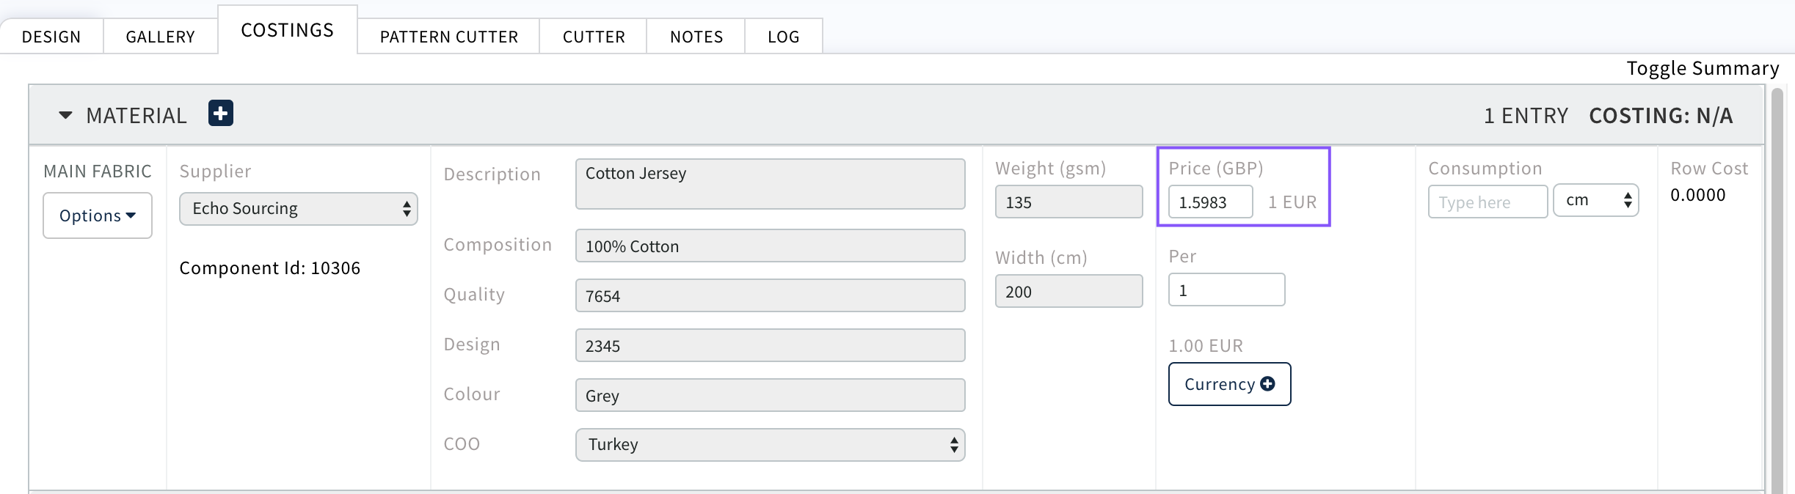Click the Consumption input field
This screenshot has height=494, width=1795.
coord(1488,202)
